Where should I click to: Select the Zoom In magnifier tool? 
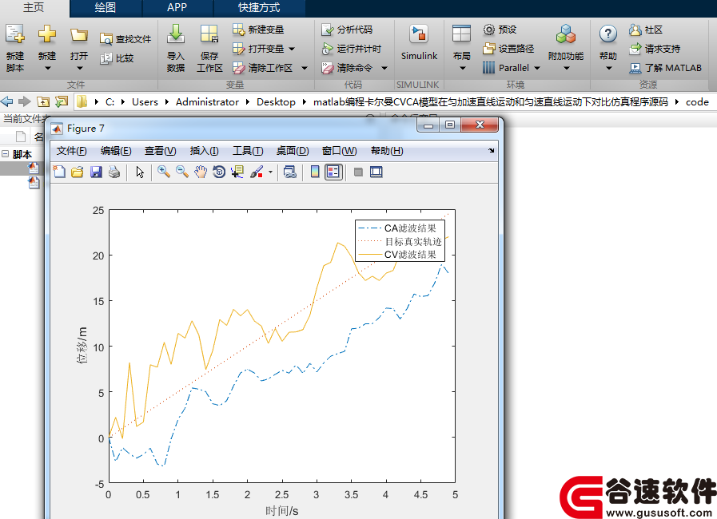pyautogui.click(x=164, y=172)
